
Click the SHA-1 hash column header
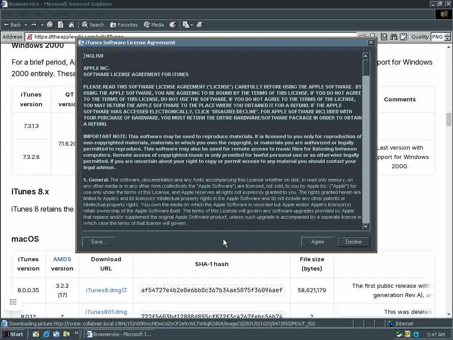[212, 264]
